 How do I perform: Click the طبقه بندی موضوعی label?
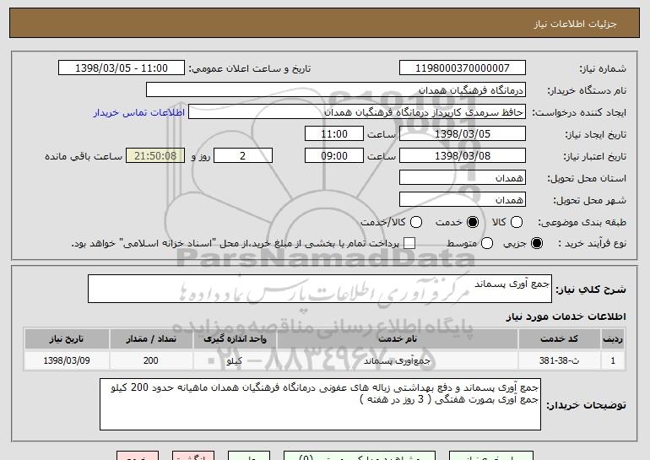pos(582,223)
